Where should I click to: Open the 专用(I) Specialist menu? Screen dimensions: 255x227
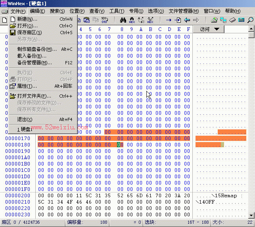point(136,11)
